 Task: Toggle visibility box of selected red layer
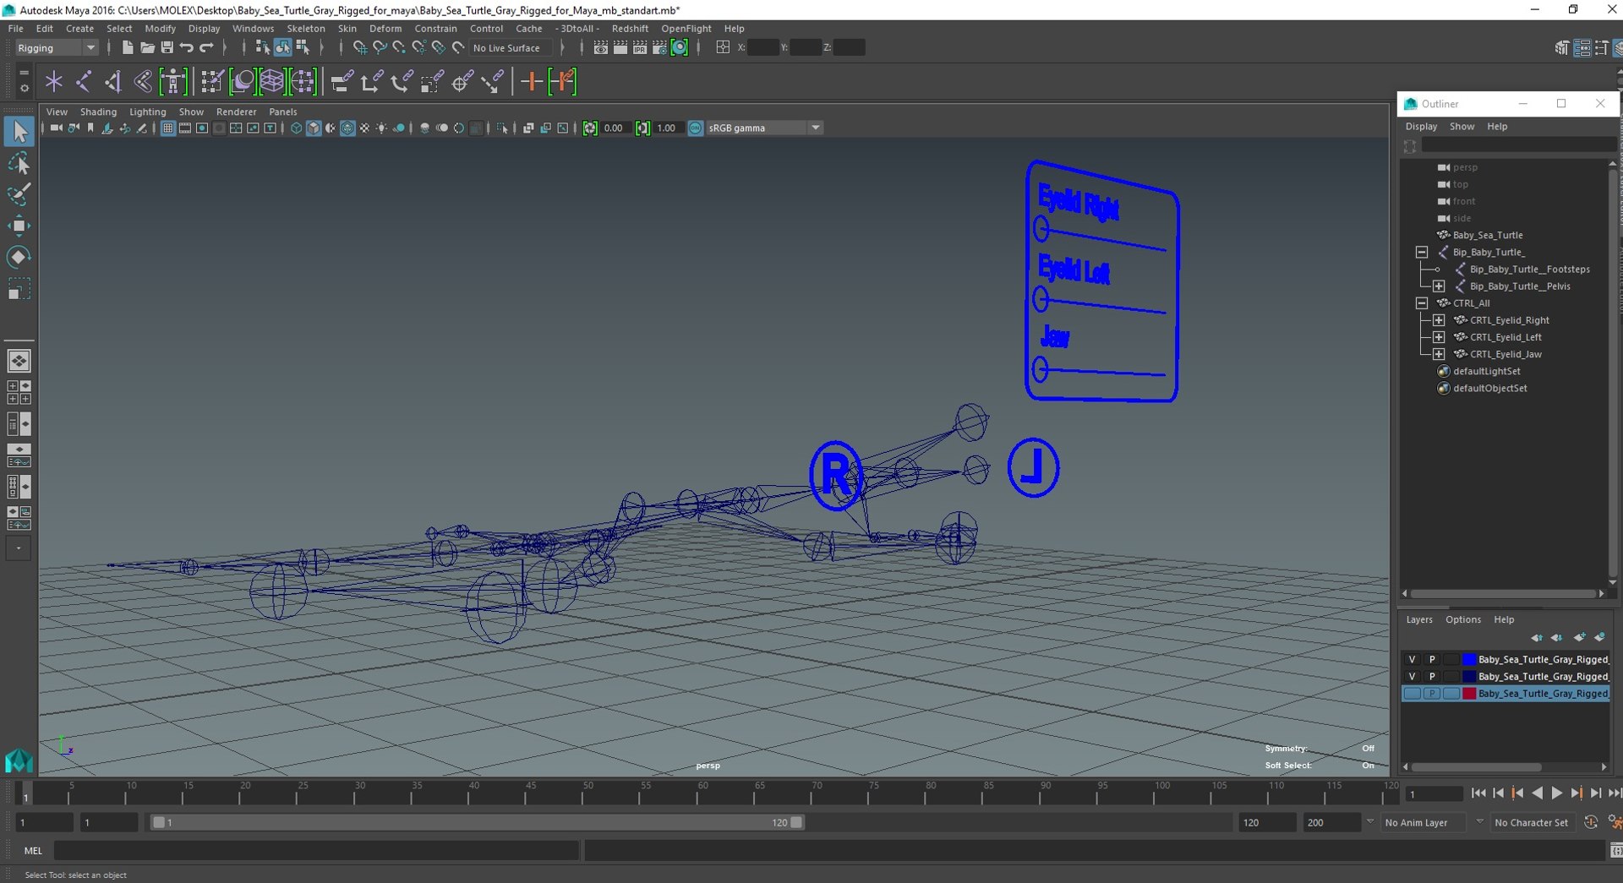[1412, 694]
